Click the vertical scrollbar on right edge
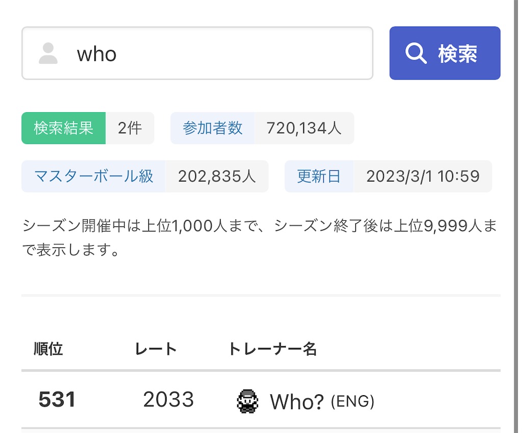 click(516, 216)
